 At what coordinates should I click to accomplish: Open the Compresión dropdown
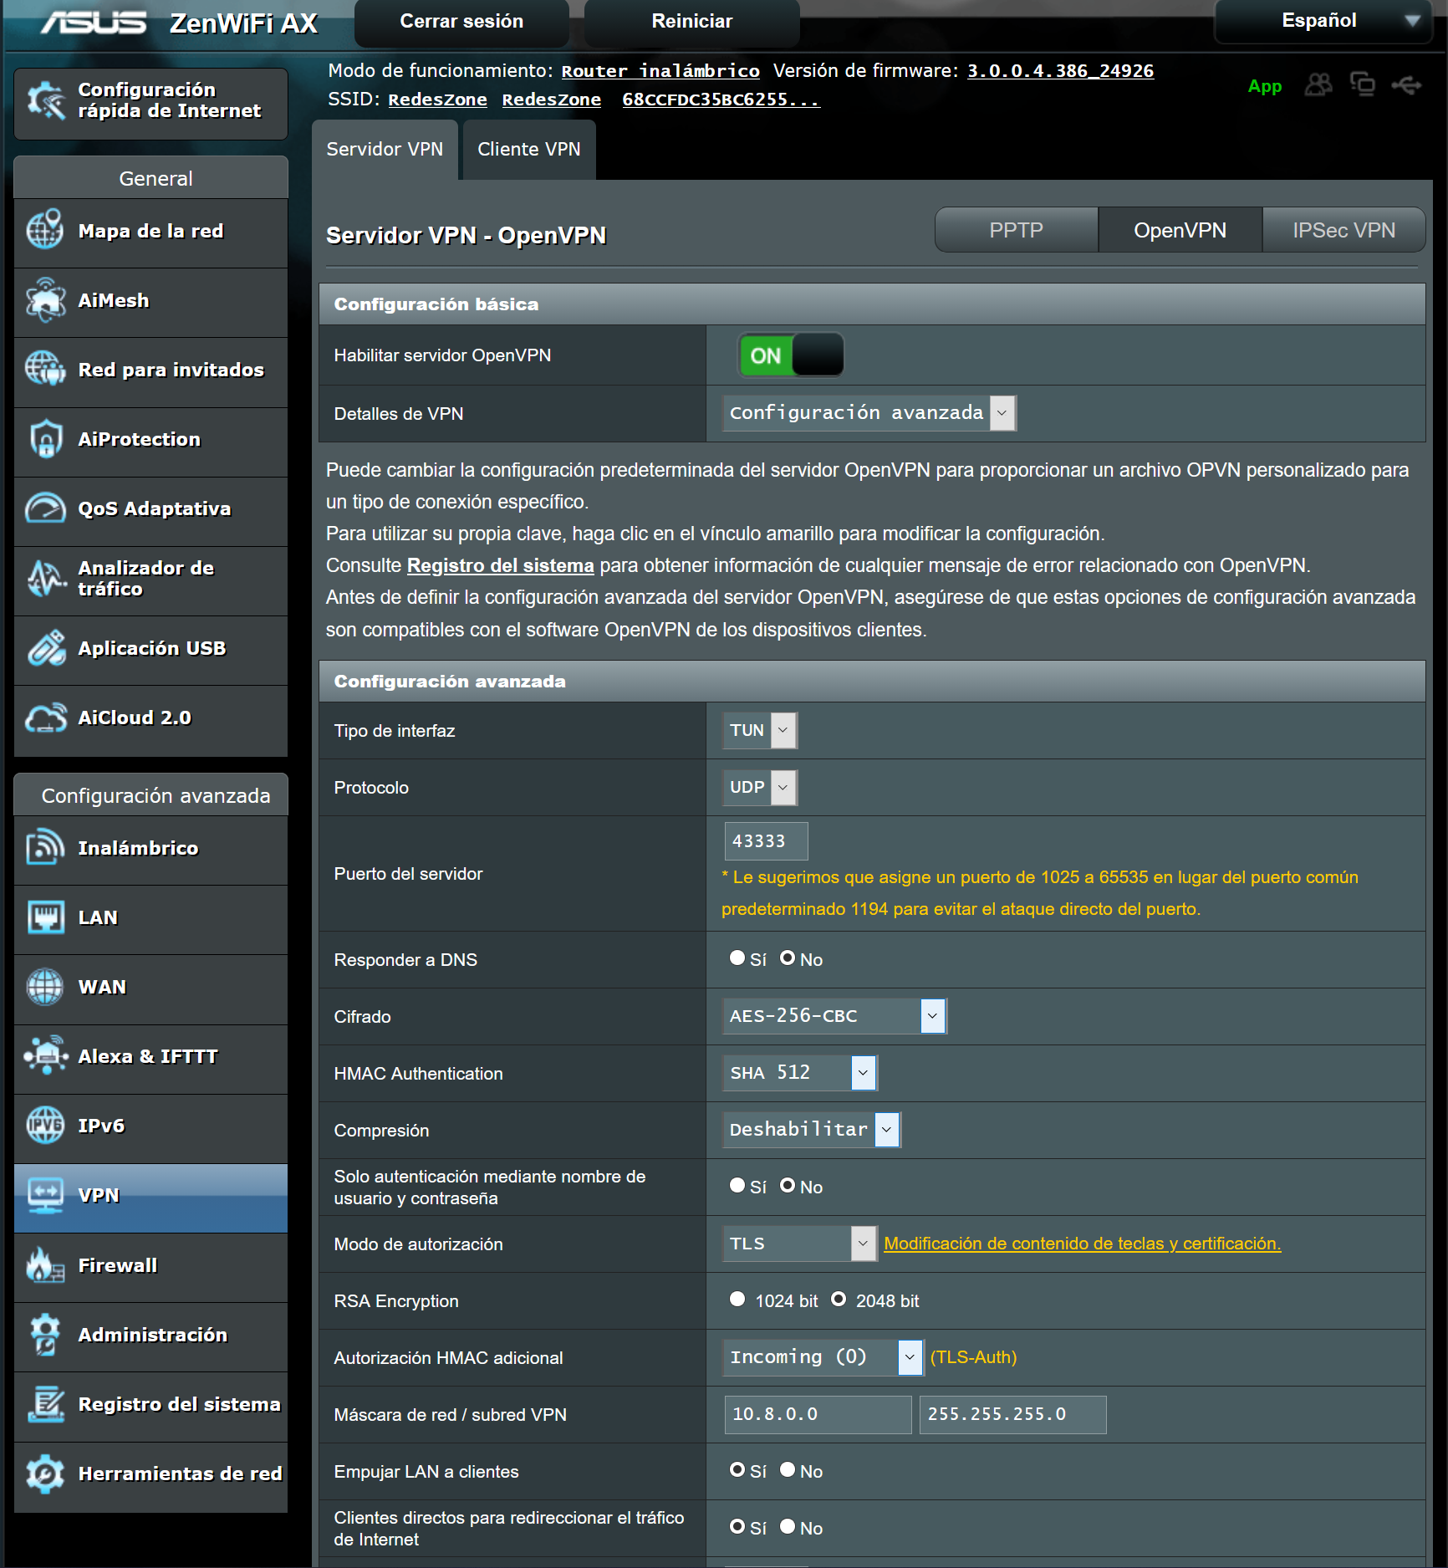click(812, 1130)
